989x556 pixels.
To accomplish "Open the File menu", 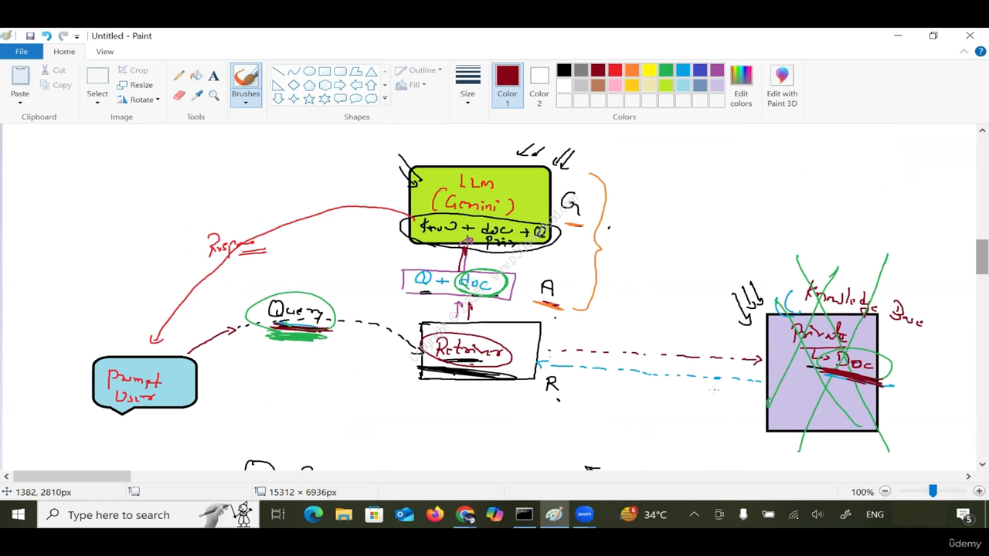I will 22,52.
